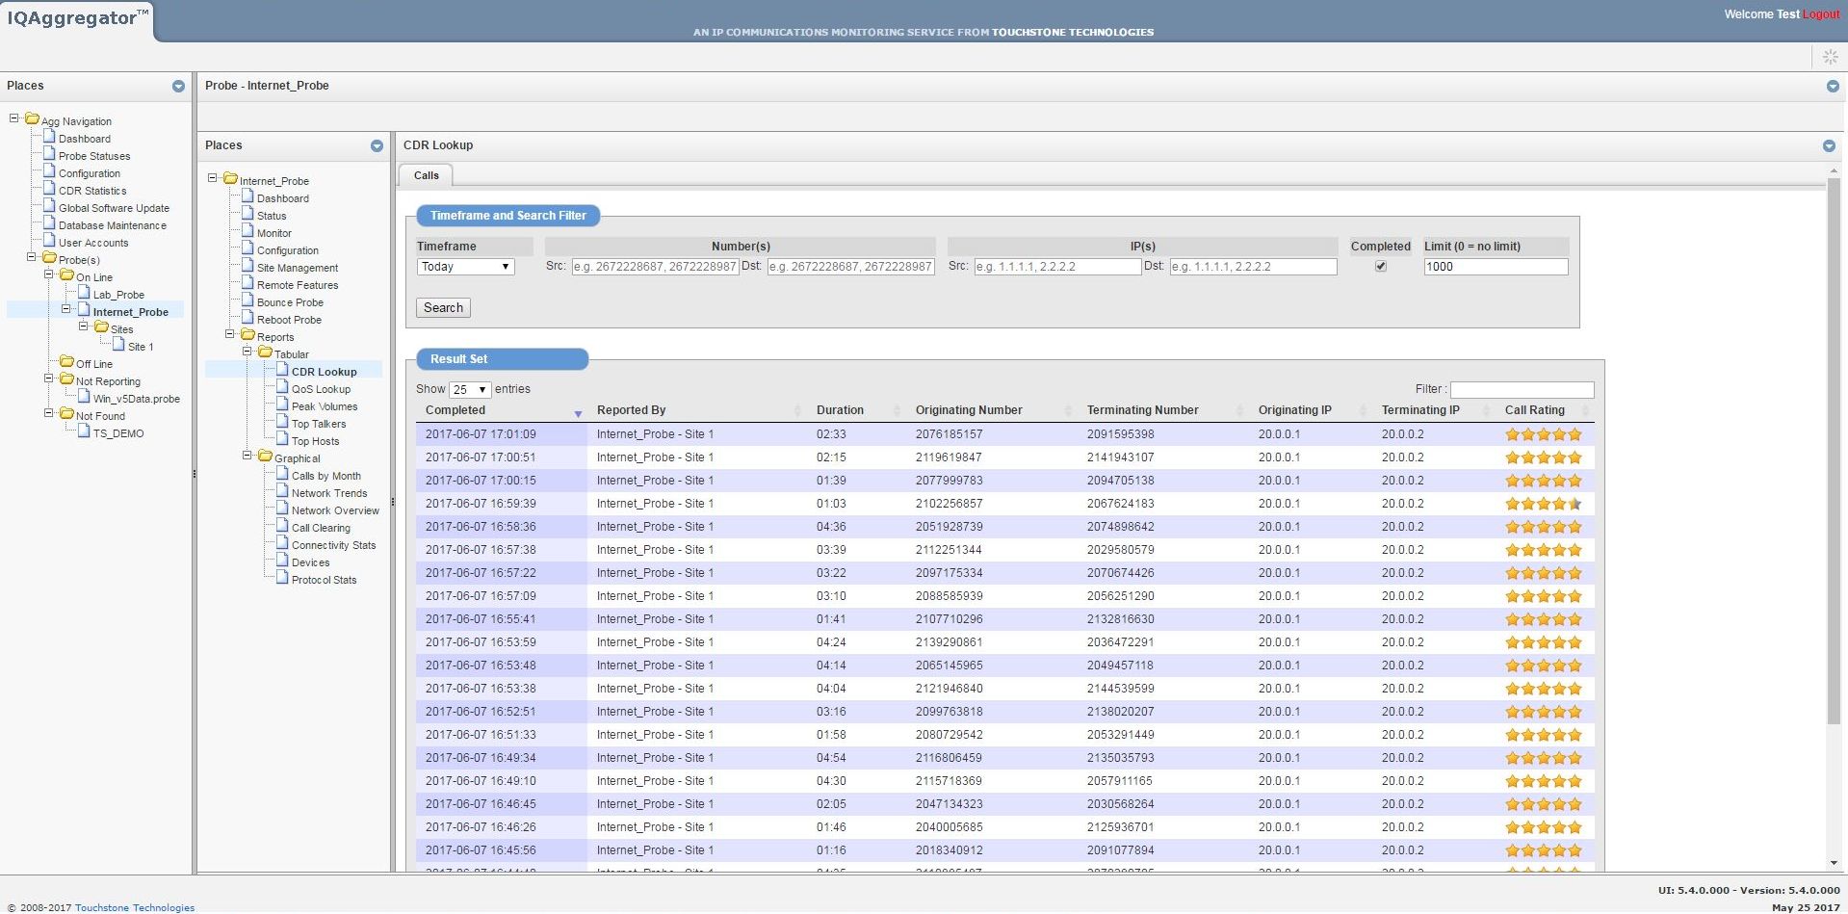Click the QoS Lookup page icon

coord(282,387)
